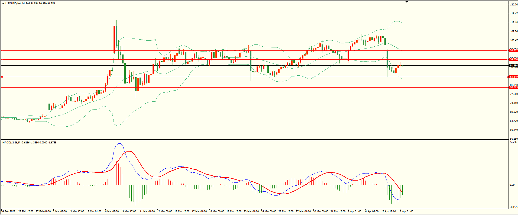Click the chart shift triangle marker at top

[407, 2]
